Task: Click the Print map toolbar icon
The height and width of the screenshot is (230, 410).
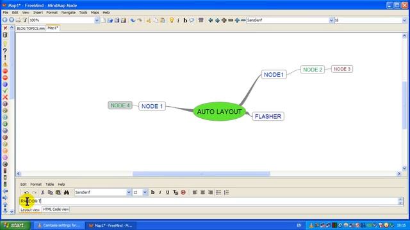Action: click(x=19, y=20)
